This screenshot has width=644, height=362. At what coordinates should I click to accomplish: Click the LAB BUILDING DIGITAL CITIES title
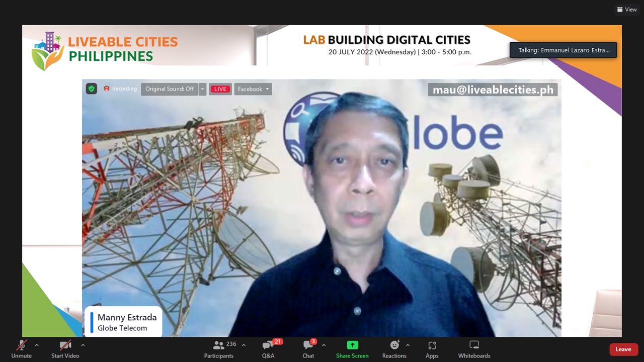coord(386,40)
